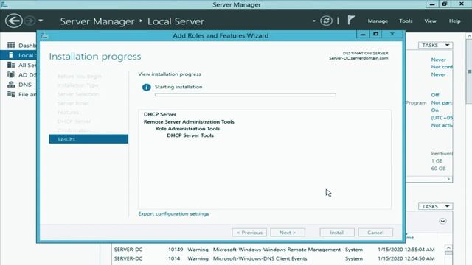Click the 'Not activated' property link
This screenshot has width=472, height=265.
pyautogui.click(x=442, y=125)
